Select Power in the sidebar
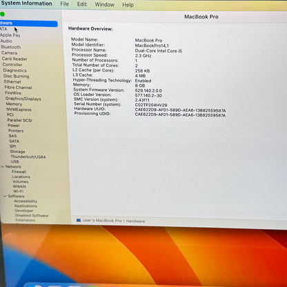Screen dimensions: 287x287 [14, 126]
